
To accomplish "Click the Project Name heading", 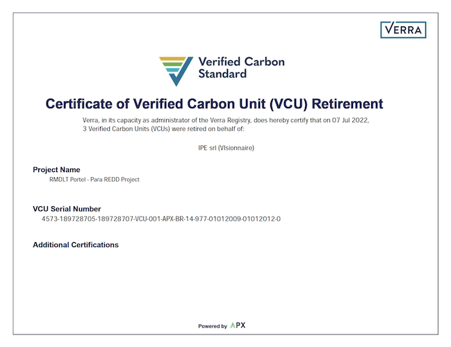I will coord(56,169).
